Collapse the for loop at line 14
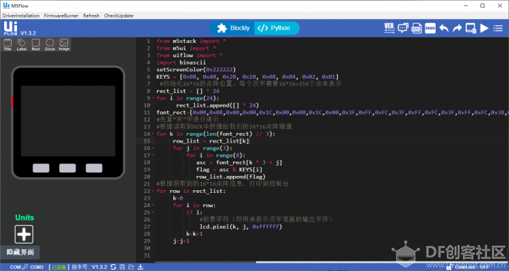The height and width of the screenshot is (271, 509). pyautogui.click(x=153, y=134)
